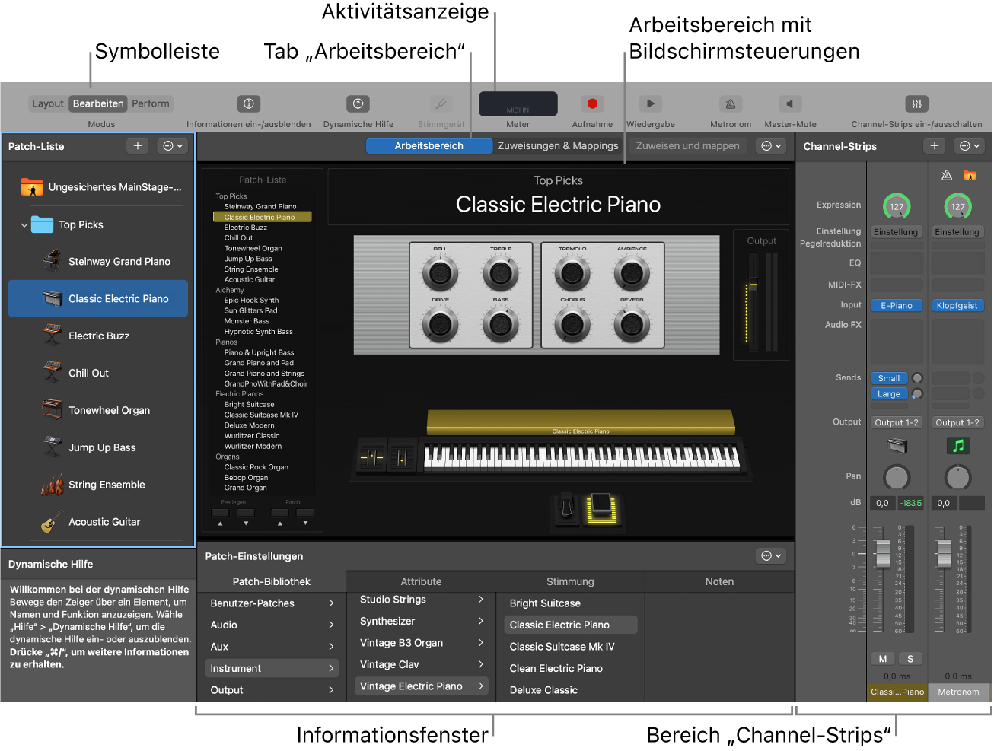Open the action menu next to Zuweisen und mappen
Image resolution: width=994 pixels, height=751 pixels.
(771, 146)
